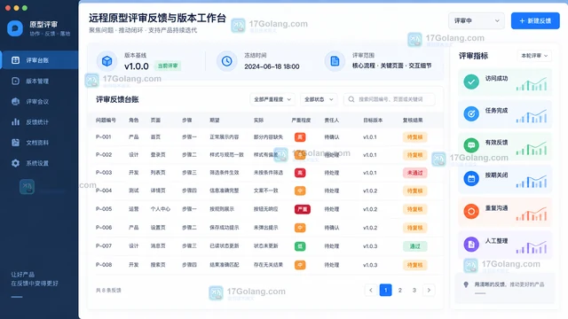Click the 版本基线 cube icon
Image resolution: width=568 pixels, height=319 pixels.
(x=106, y=61)
